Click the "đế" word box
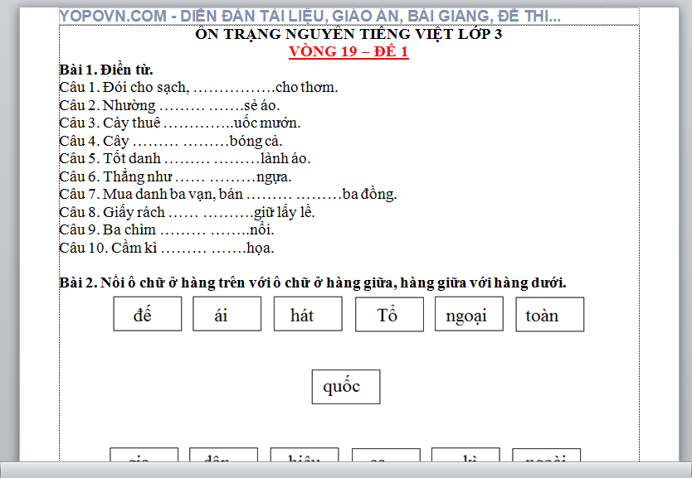 [x=147, y=315]
